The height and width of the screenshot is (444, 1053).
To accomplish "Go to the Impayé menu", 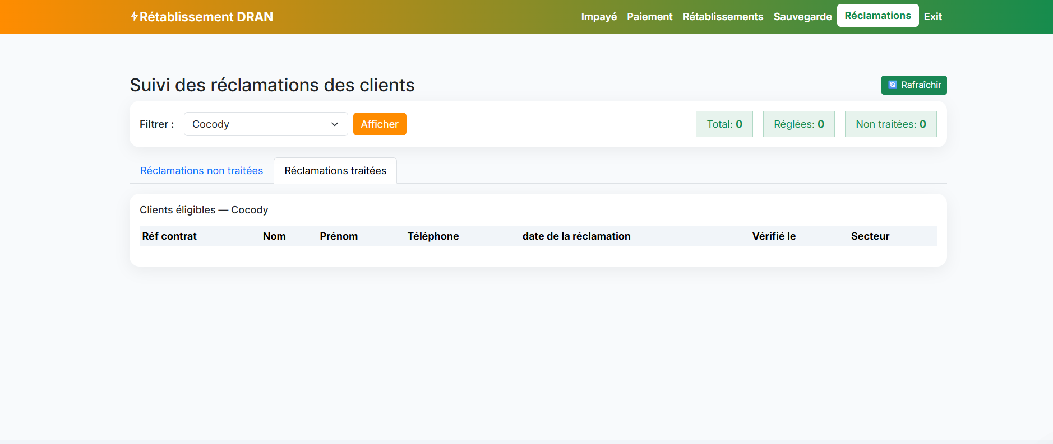I will tap(599, 17).
